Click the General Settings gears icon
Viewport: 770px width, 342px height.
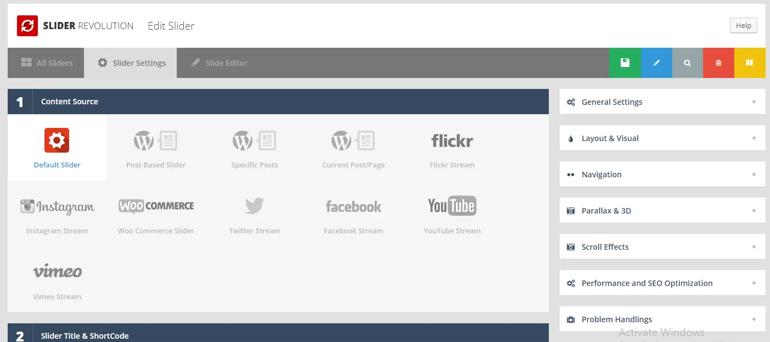571,102
